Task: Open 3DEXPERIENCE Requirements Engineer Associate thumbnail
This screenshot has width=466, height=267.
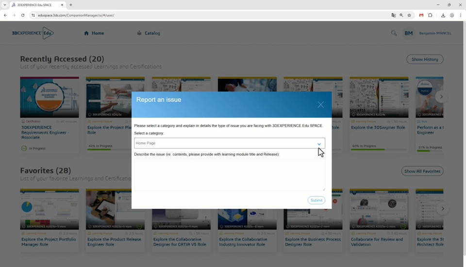Action: (x=50, y=97)
